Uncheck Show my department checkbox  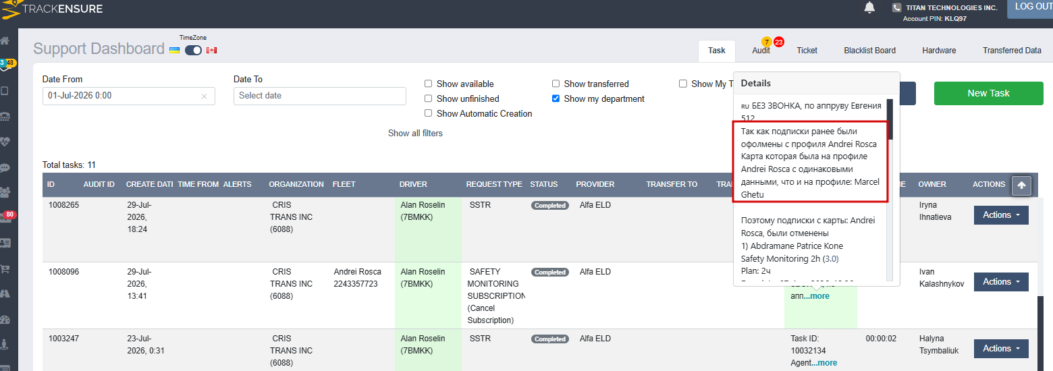(556, 98)
